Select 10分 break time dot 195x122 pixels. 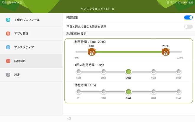pyautogui.click(x=103, y=92)
